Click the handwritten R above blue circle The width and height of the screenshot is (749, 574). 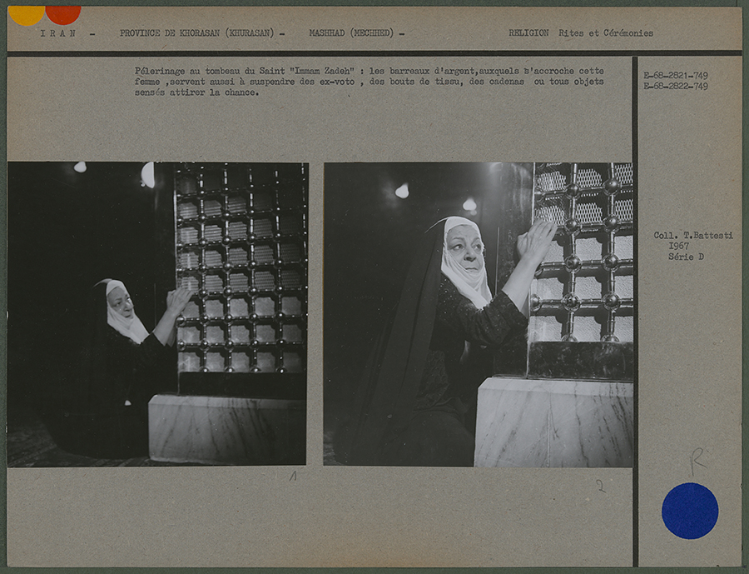[x=697, y=461]
